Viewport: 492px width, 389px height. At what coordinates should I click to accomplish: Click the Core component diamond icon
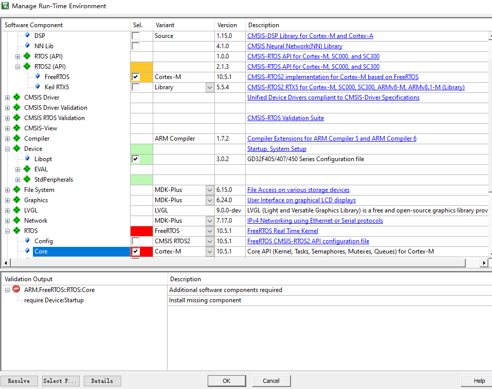(28, 251)
